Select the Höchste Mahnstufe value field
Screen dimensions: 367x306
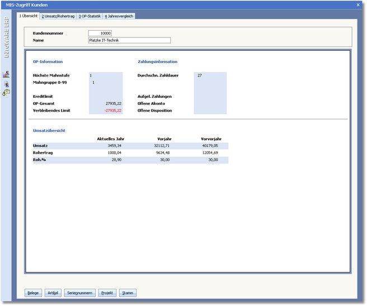[105, 75]
